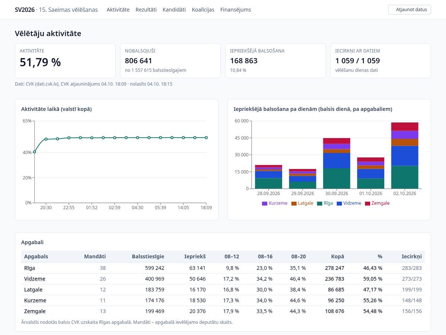Click the 'Iepriekšējā balsošana pa dienām' chart title
Viewport: 446px width, 335px height.
[313, 109]
